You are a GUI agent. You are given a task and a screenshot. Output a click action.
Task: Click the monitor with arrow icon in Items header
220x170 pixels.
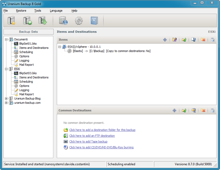click(x=194, y=40)
